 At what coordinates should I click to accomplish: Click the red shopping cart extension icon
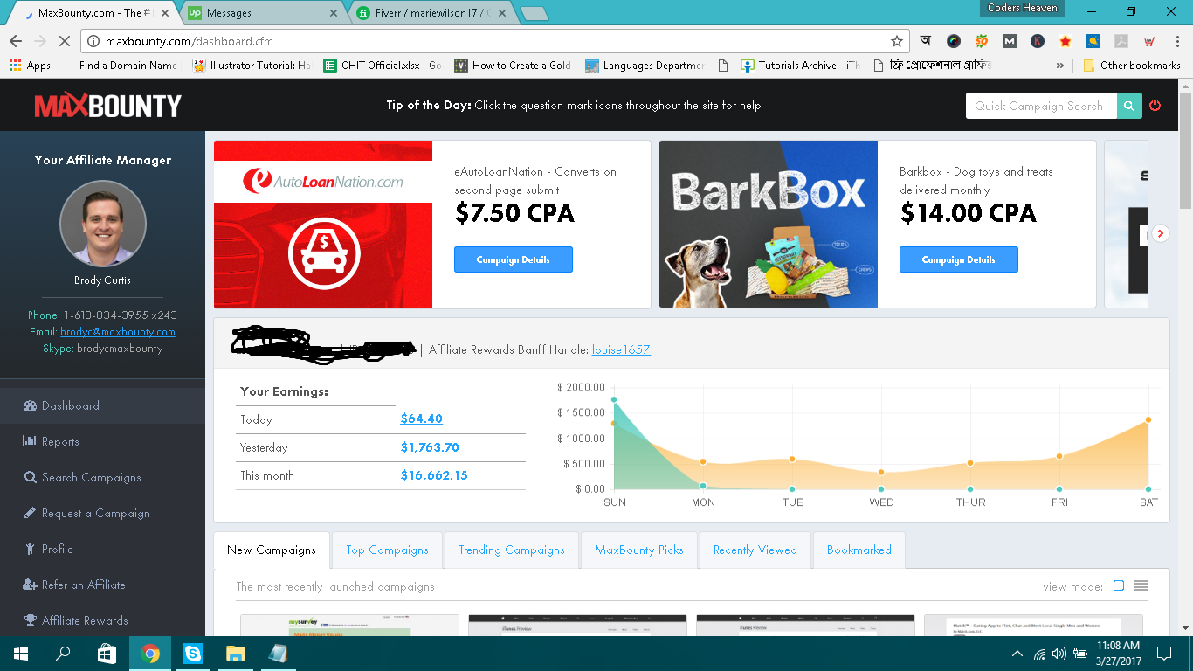click(1149, 41)
